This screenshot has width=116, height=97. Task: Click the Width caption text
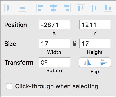click(x=54, y=52)
